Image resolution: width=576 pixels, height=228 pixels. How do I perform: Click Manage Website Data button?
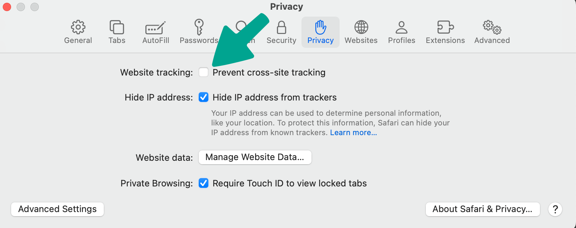pos(255,157)
